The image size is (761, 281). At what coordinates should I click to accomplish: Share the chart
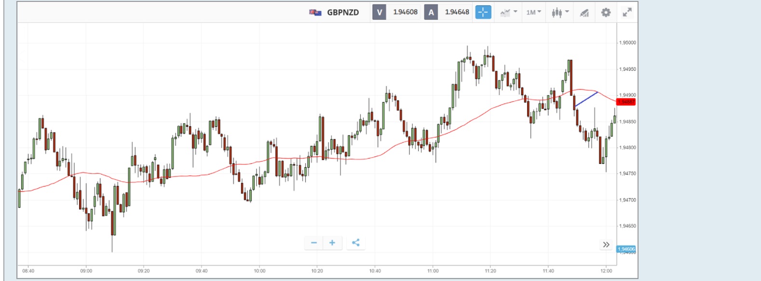tap(355, 242)
